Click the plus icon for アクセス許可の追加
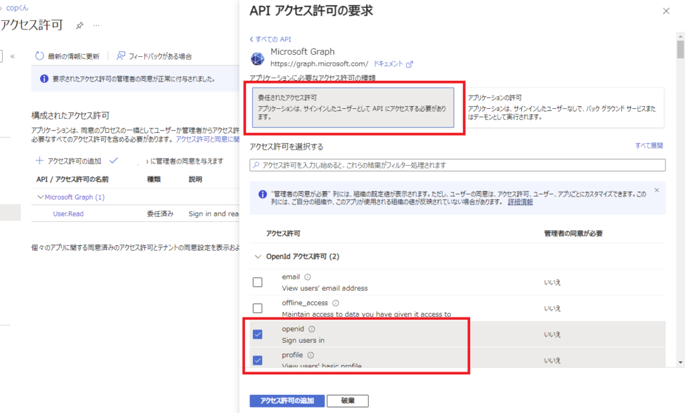Image resolution: width=685 pixels, height=413 pixels. tap(39, 160)
